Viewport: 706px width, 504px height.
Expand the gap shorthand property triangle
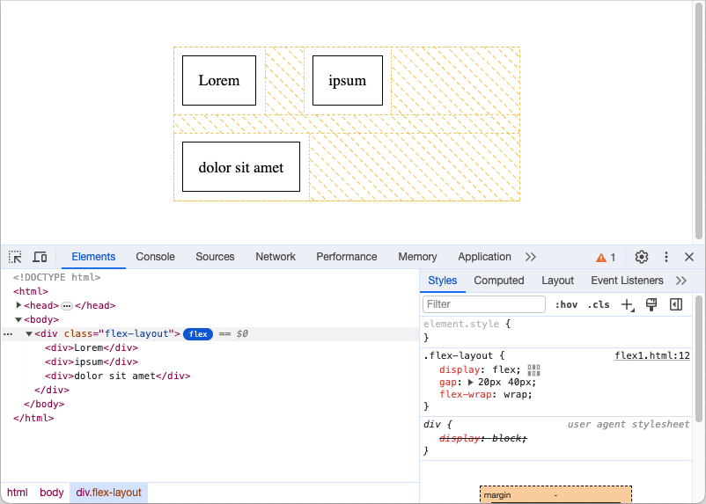[470, 382]
